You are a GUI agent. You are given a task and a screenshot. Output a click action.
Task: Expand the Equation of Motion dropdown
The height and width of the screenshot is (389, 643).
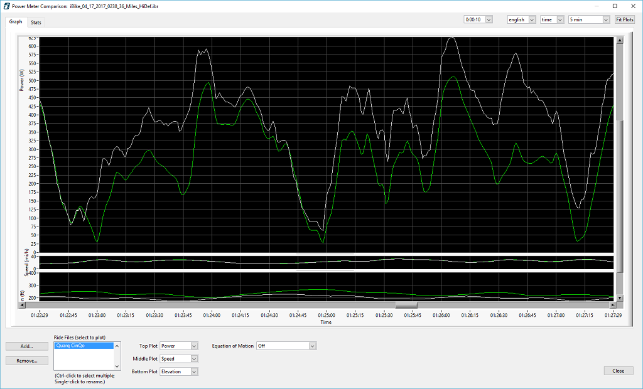click(x=286, y=346)
